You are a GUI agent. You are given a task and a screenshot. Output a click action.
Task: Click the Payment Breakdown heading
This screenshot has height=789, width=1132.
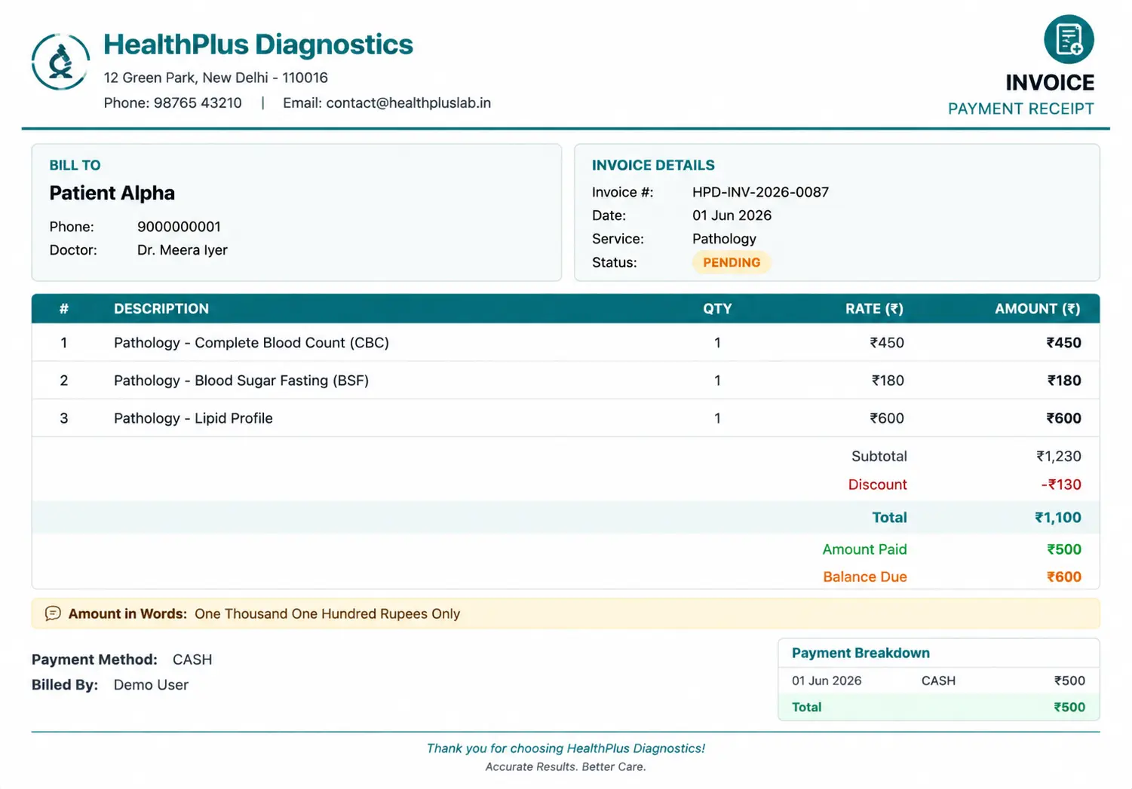861,653
